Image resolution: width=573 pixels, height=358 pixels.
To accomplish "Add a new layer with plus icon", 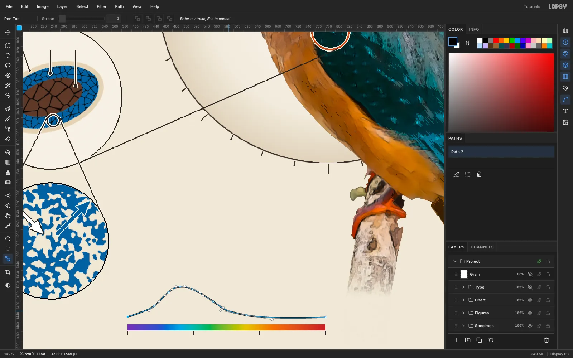I will (x=456, y=340).
